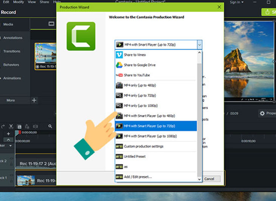Viewport: 276px width, 201px height.
Task: Select Share to Vimeo option
Action: pos(156,55)
